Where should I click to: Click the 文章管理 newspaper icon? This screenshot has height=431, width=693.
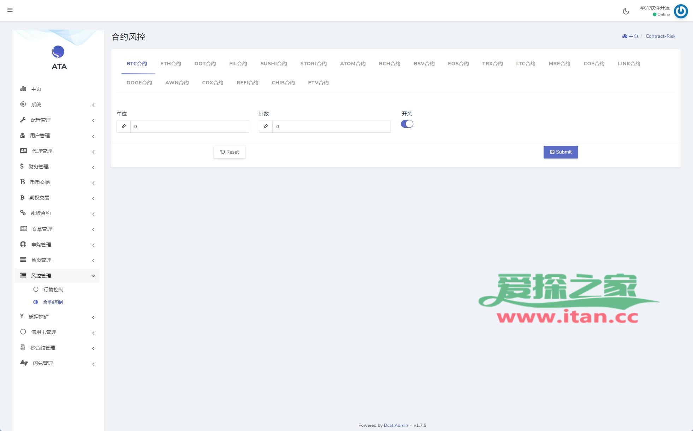24,228
